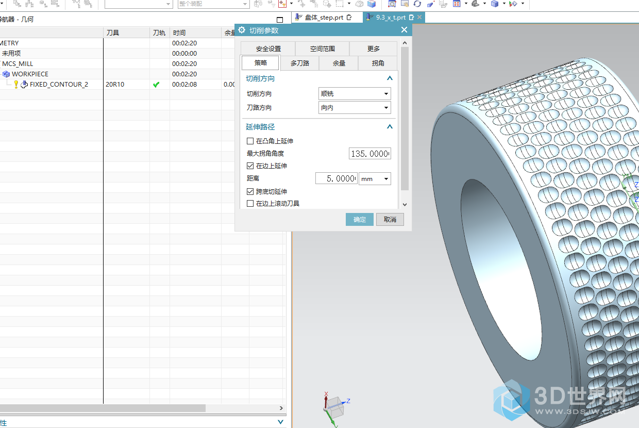
Task: Select MCS_MILL tree node
Action: coord(18,64)
